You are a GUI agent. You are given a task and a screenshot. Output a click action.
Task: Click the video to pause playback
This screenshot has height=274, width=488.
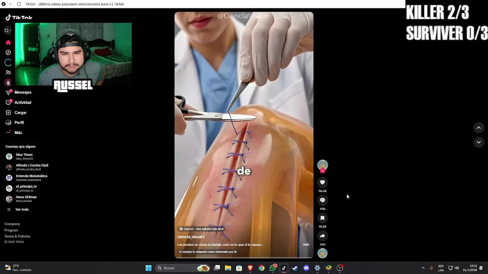click(244, 135)
